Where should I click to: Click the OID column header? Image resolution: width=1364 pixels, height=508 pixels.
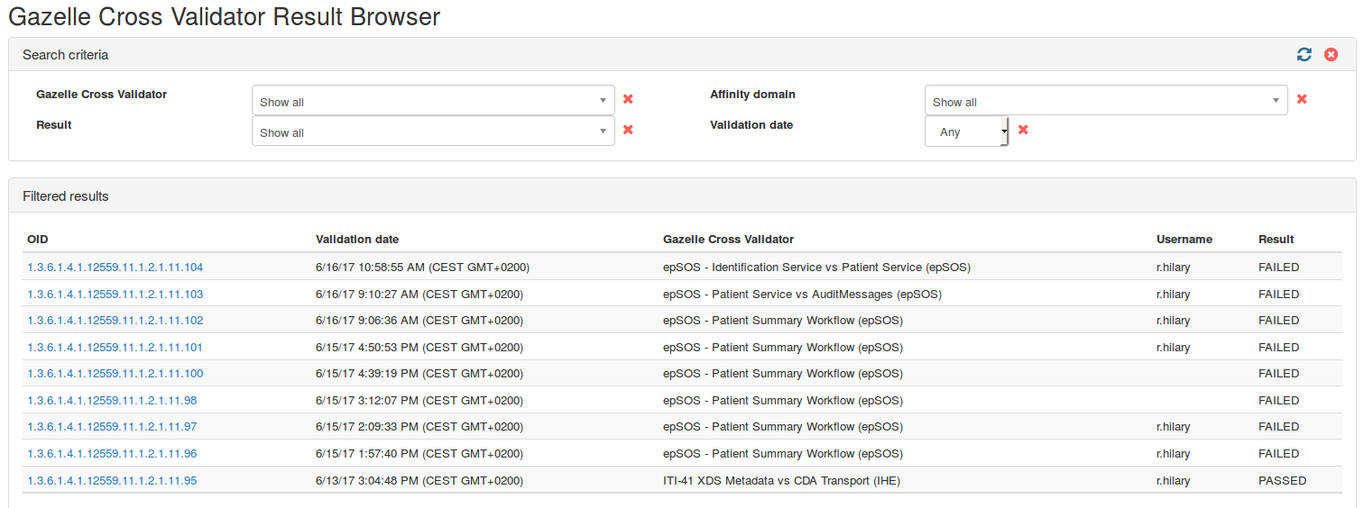tap(38, 240)
